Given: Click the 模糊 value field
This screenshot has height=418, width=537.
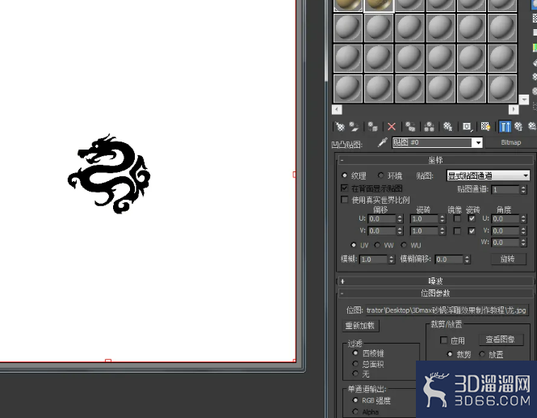Looking at the screenshot, I should [x=374, y=260].
